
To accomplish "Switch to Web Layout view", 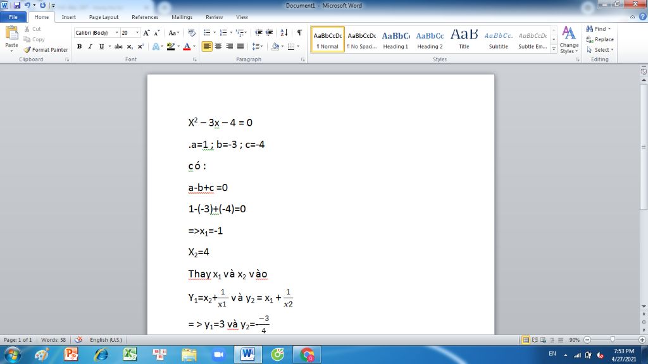I will tap(544, 339).
